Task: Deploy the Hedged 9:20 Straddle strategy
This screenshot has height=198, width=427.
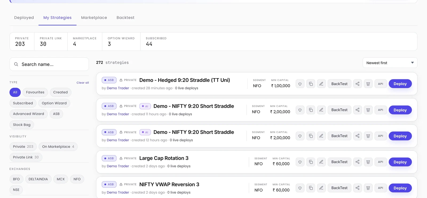Action: [x=400, y=84]
